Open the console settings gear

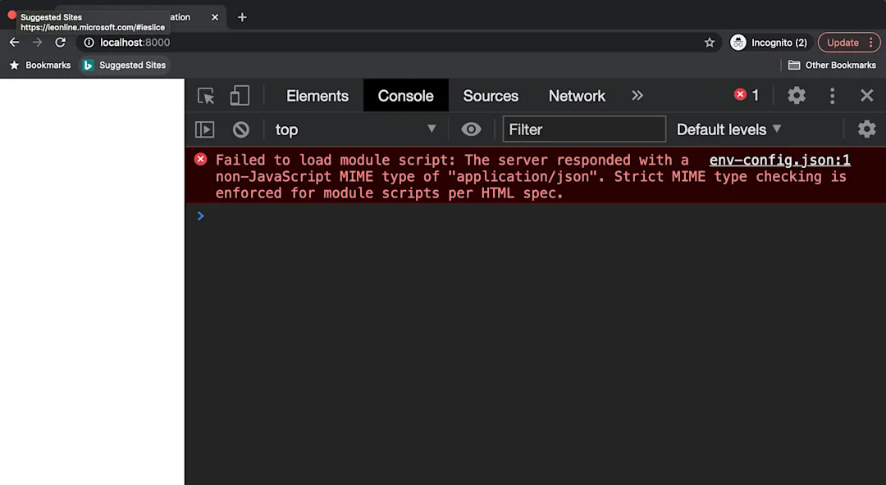867,129
